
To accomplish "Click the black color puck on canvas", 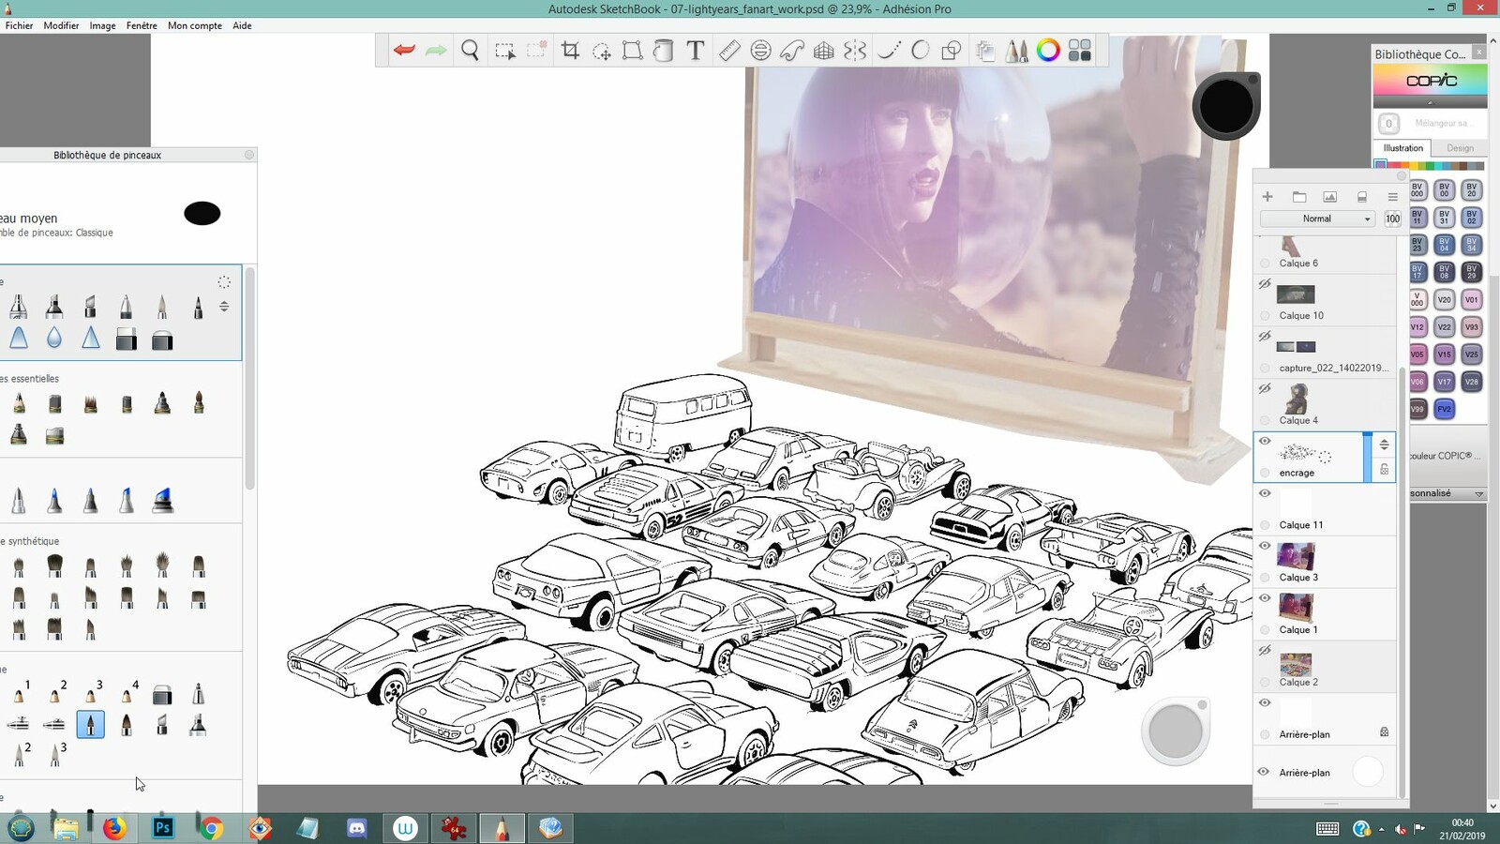I will pyautogui.click(x=1225, y=106).
